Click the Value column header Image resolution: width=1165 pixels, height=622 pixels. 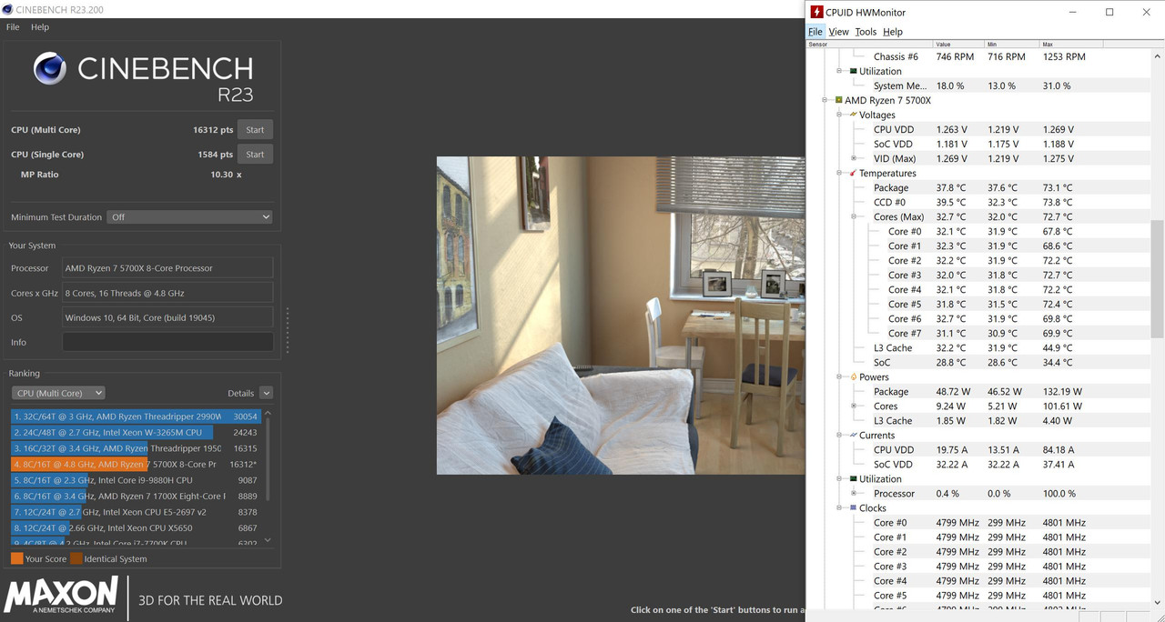click(x=958, y=44)
